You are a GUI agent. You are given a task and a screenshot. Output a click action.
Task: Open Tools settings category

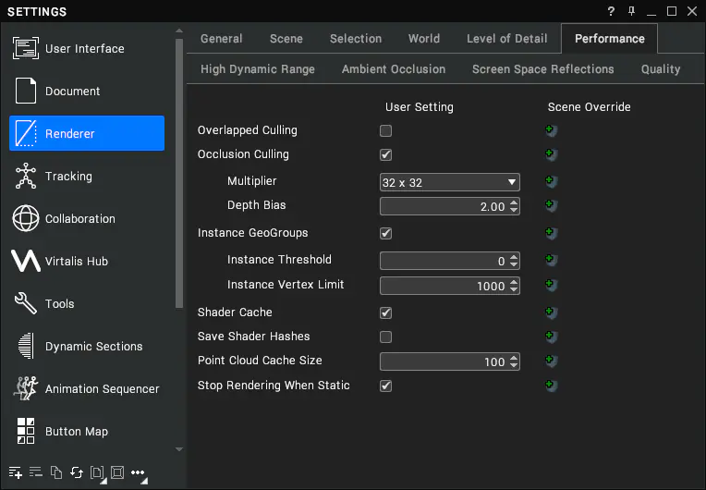click(x=87, y=303)
